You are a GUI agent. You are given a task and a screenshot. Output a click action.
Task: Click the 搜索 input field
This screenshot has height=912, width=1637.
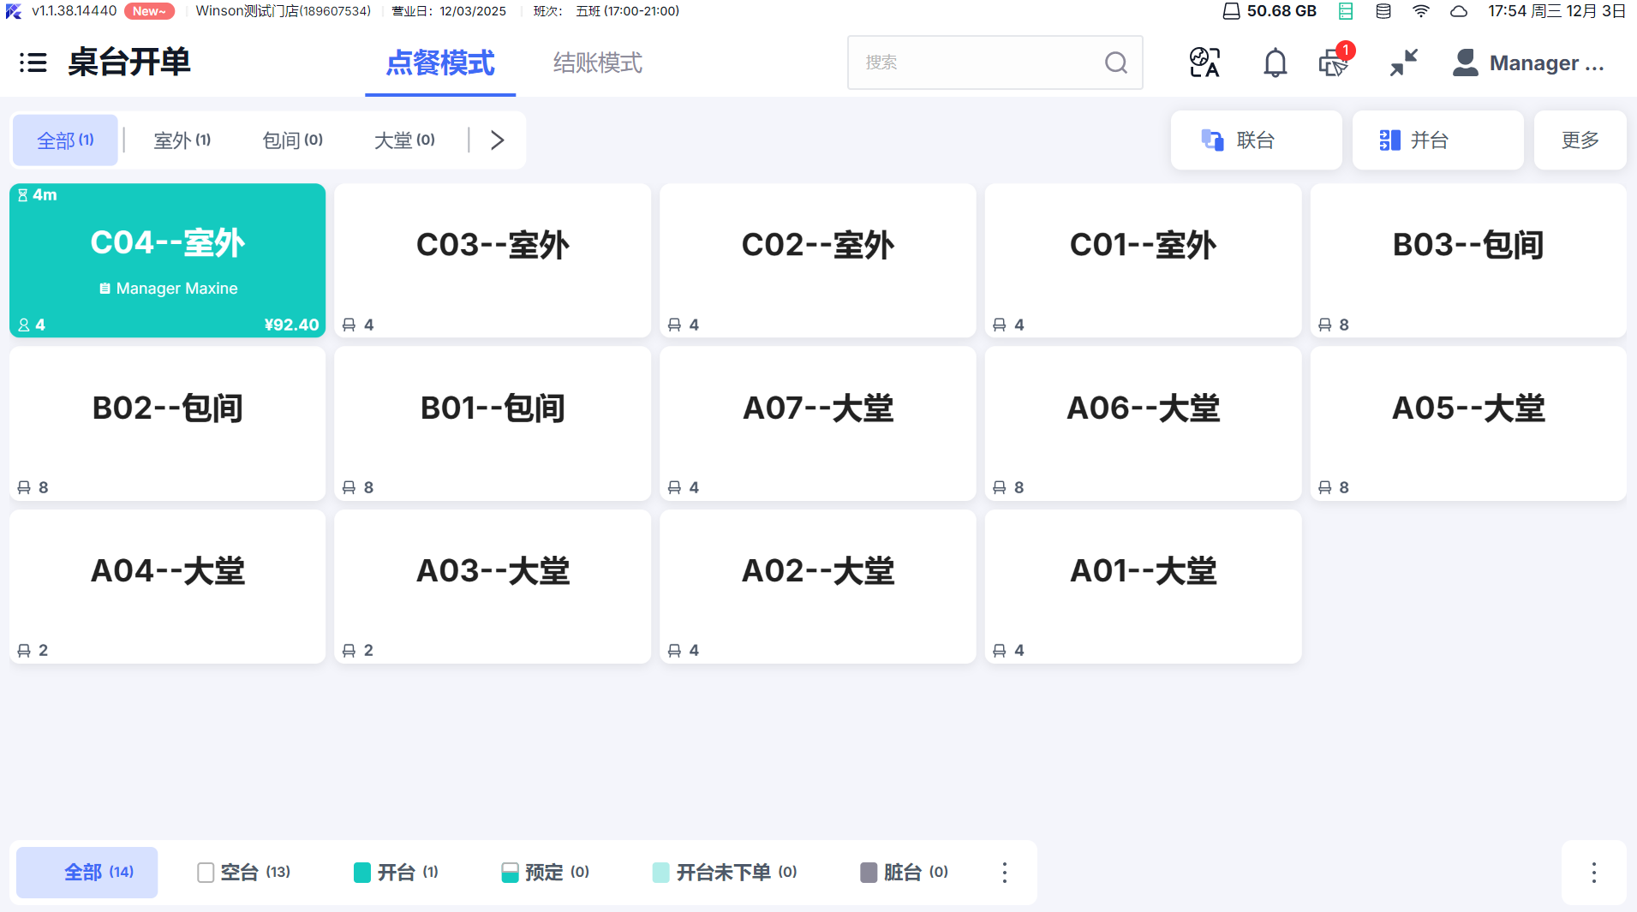click(977, 63)
